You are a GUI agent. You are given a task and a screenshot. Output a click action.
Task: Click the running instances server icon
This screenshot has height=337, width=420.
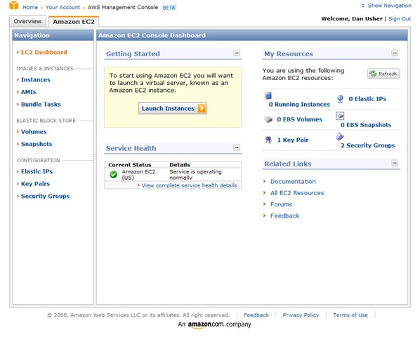tap(268, 95)
